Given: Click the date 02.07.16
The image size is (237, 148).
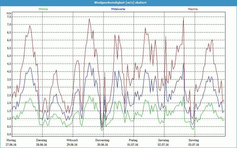Looking at the screenshot, I should [x=163, y=145].
